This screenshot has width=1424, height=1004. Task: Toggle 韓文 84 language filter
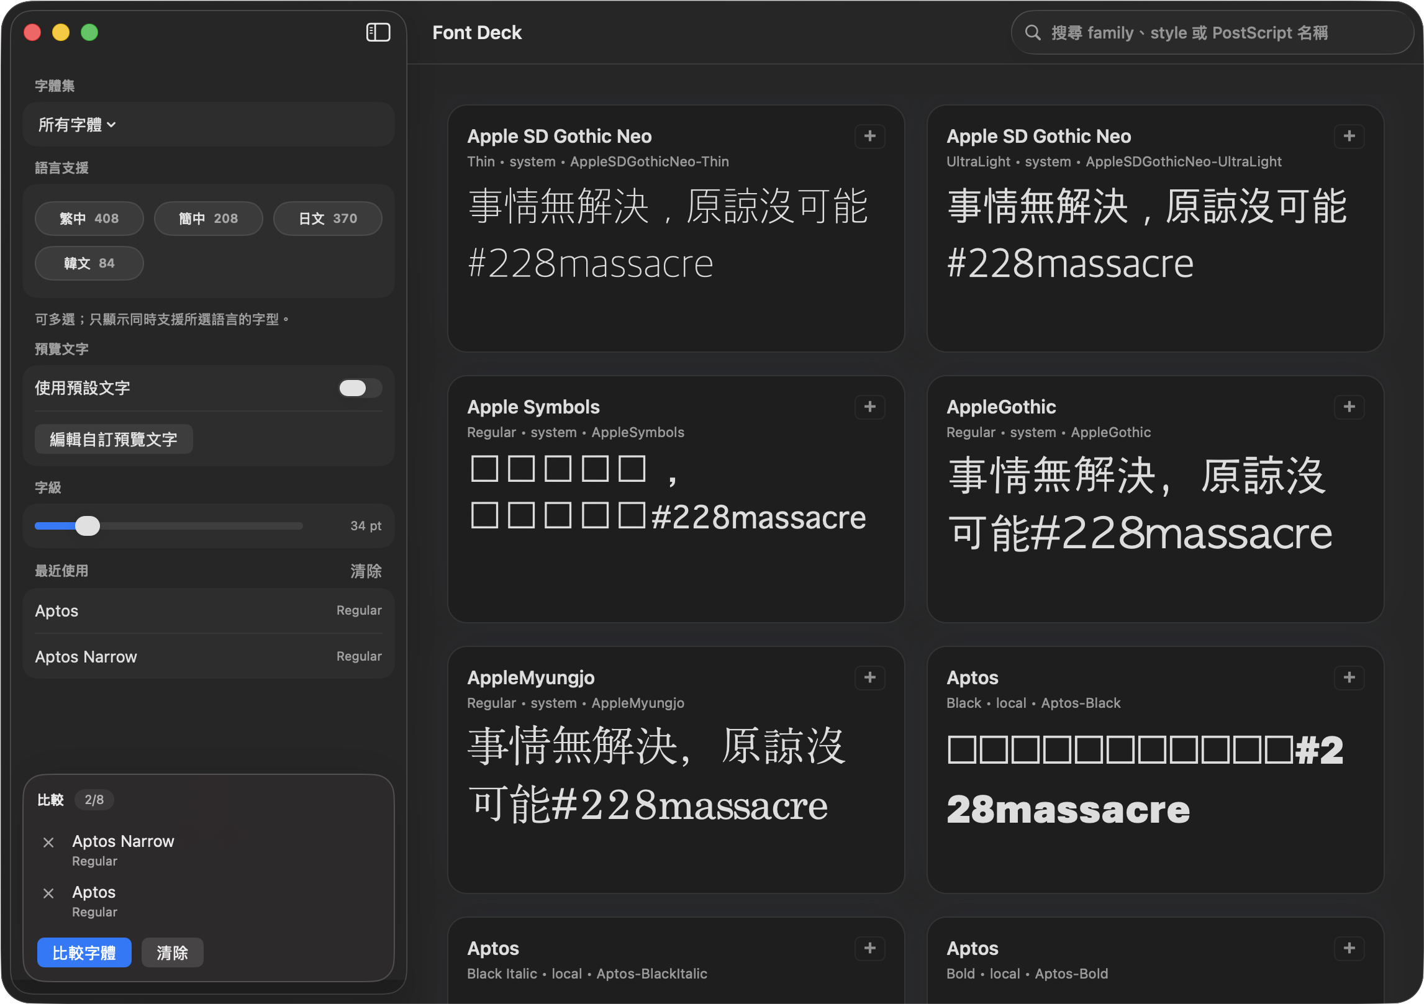[89, 263]
